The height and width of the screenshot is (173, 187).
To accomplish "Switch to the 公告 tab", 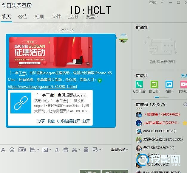I will [x=23, y=17].
